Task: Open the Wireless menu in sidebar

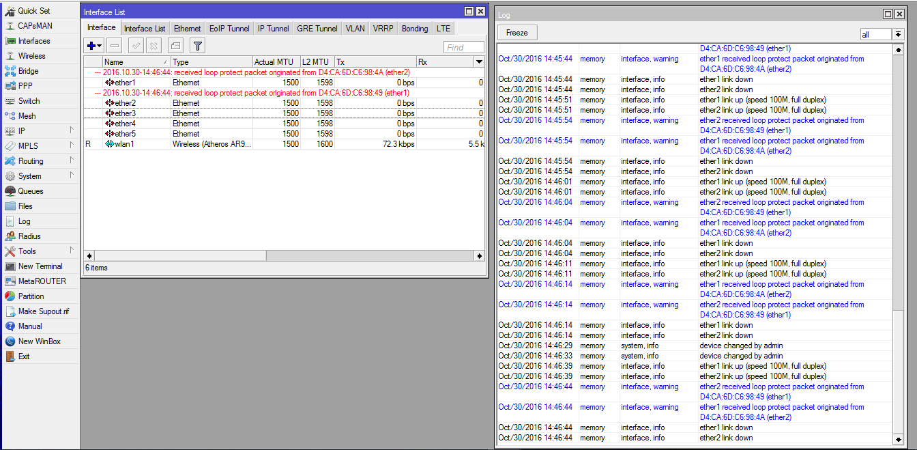Action: [x=31, y=55]
